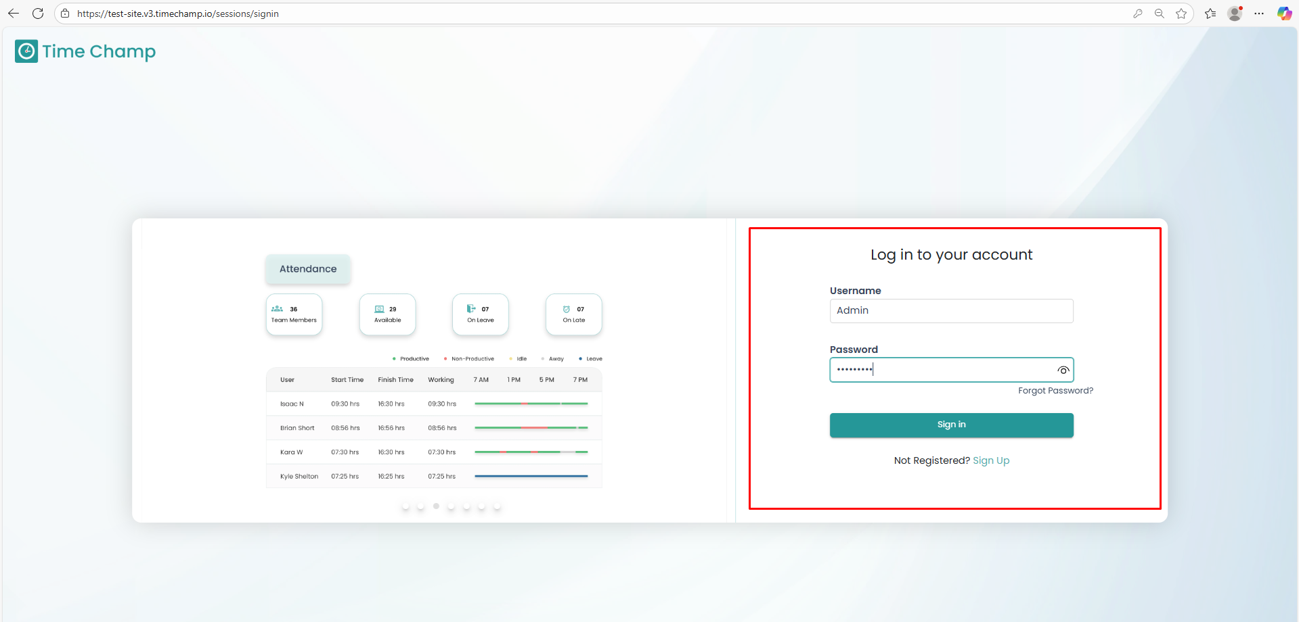Click the 7 AM timeline header
This screenshot has height=622, width=1299.
tap(481, 380)
